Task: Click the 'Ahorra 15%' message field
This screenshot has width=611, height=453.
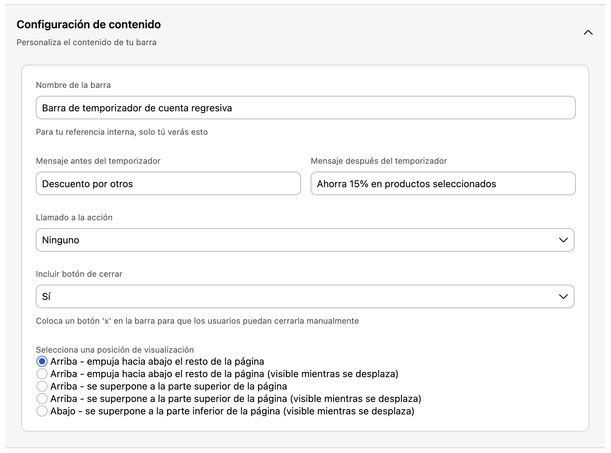Action: [443, 184]
